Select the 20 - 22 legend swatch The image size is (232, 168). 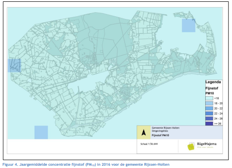click(x=209, y=108)
